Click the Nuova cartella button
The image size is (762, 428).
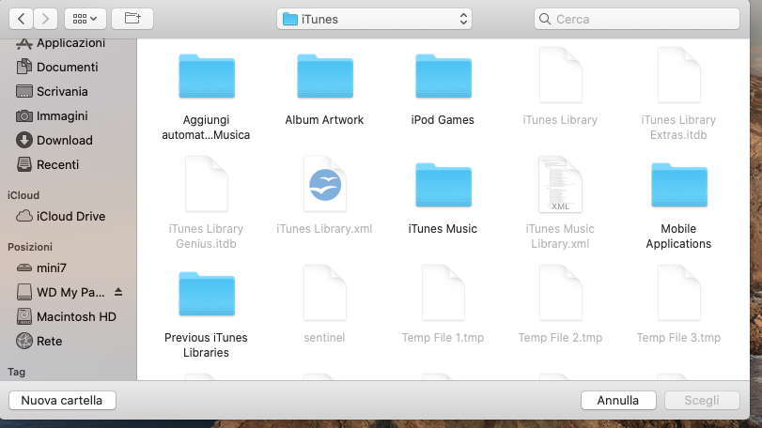tap(62, 401)
